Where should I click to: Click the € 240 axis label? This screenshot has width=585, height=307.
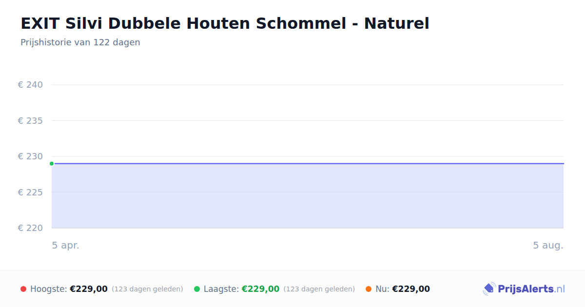(30, 85)
